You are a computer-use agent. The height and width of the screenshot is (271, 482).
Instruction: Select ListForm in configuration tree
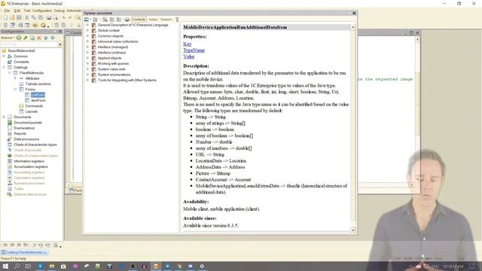[38, 95]
